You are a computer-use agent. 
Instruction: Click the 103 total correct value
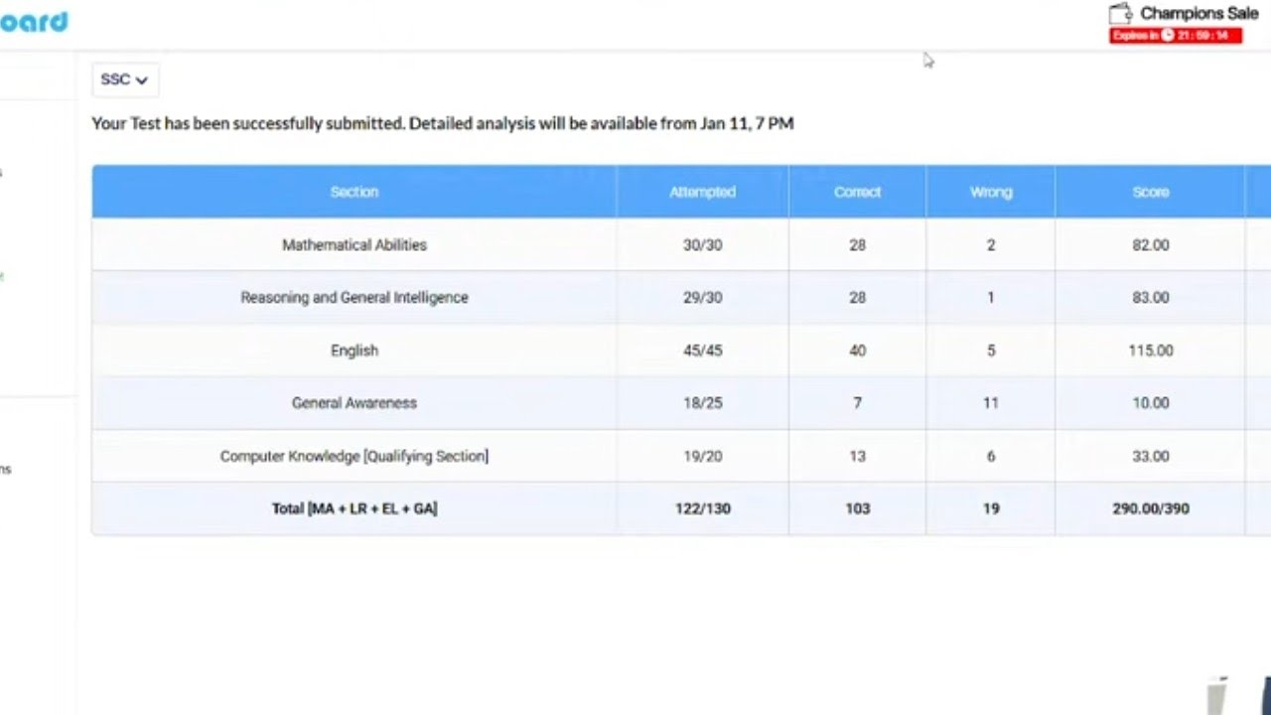pyautogui.click(x=857, y=508)
